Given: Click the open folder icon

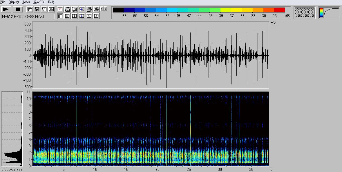Looking at the screenshot, I should click(96, 9).
